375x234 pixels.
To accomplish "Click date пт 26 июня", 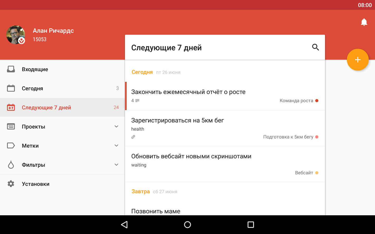I will coord(168,72).
